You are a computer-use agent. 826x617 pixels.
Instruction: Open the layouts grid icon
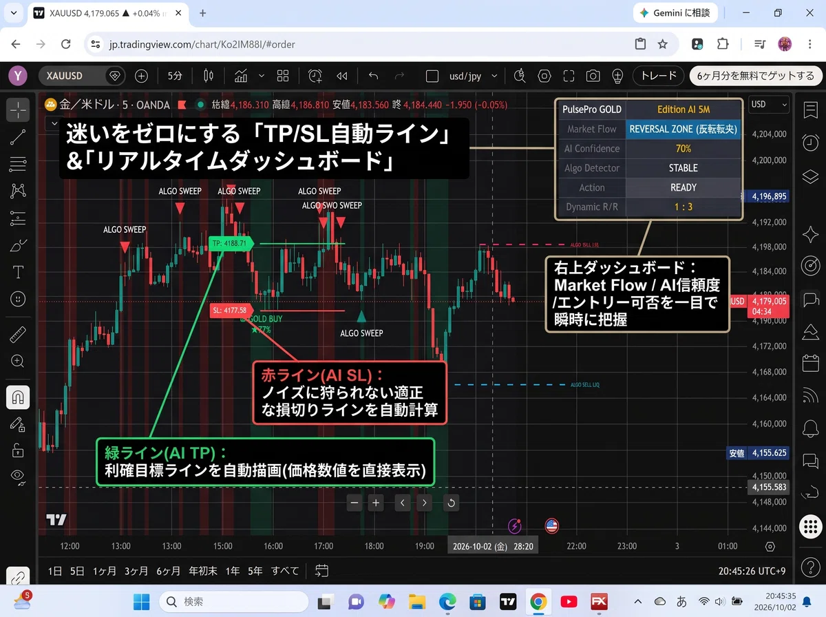(x=283, y=76)
